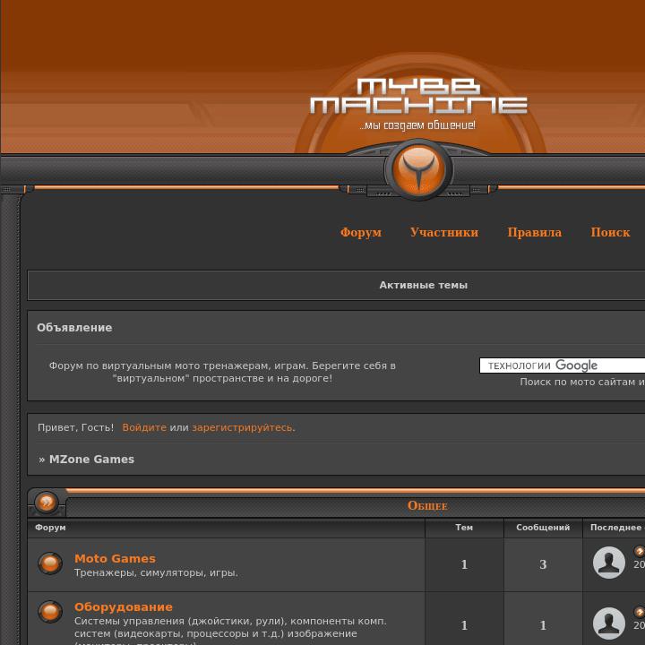Open the MZone Games breadcrumb link
Viewport: 645px width, 645px height.
[91, 459]
